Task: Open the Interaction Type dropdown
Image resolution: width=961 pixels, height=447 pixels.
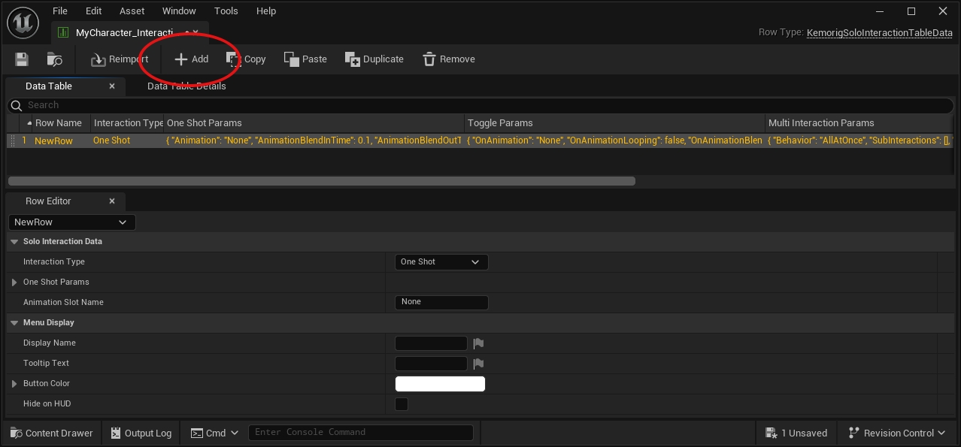Action: 441,262
